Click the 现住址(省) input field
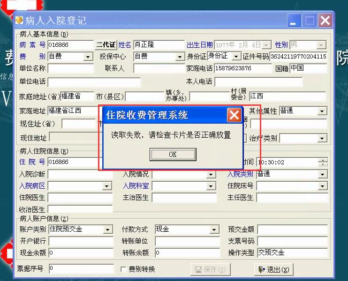This screenshot has width=348, height=281. 79,124
